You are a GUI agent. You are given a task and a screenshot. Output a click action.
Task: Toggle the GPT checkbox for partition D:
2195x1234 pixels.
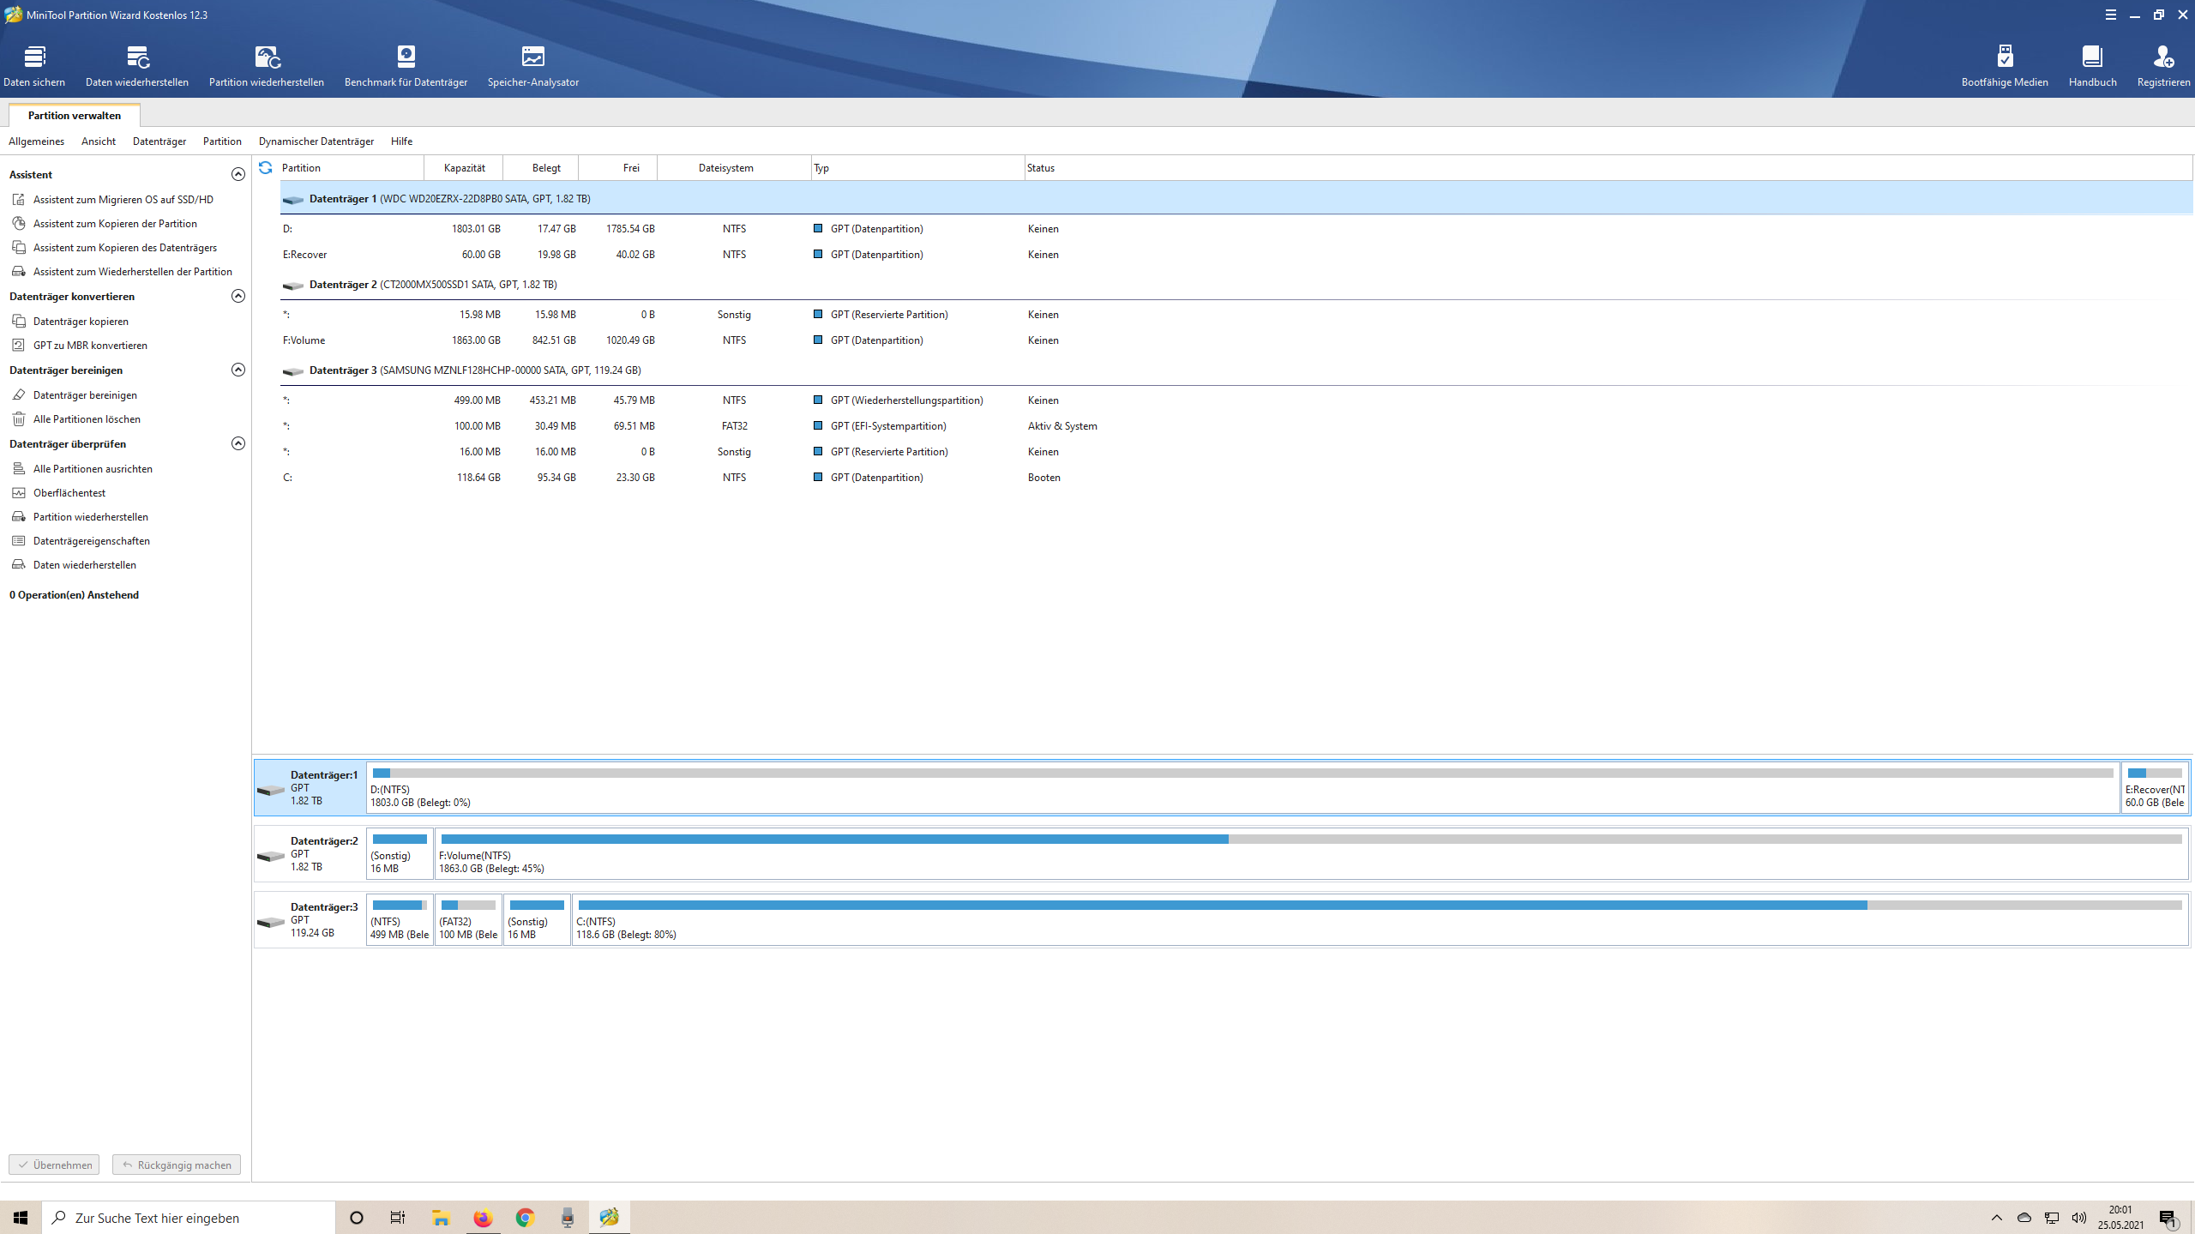819,228
